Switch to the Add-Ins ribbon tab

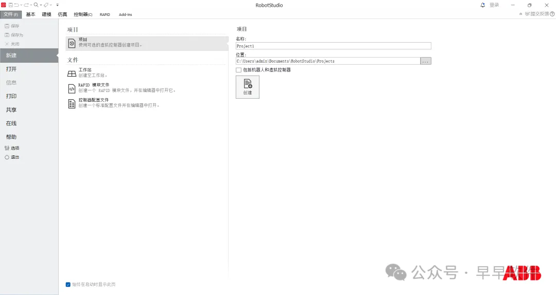coord(126,14)
